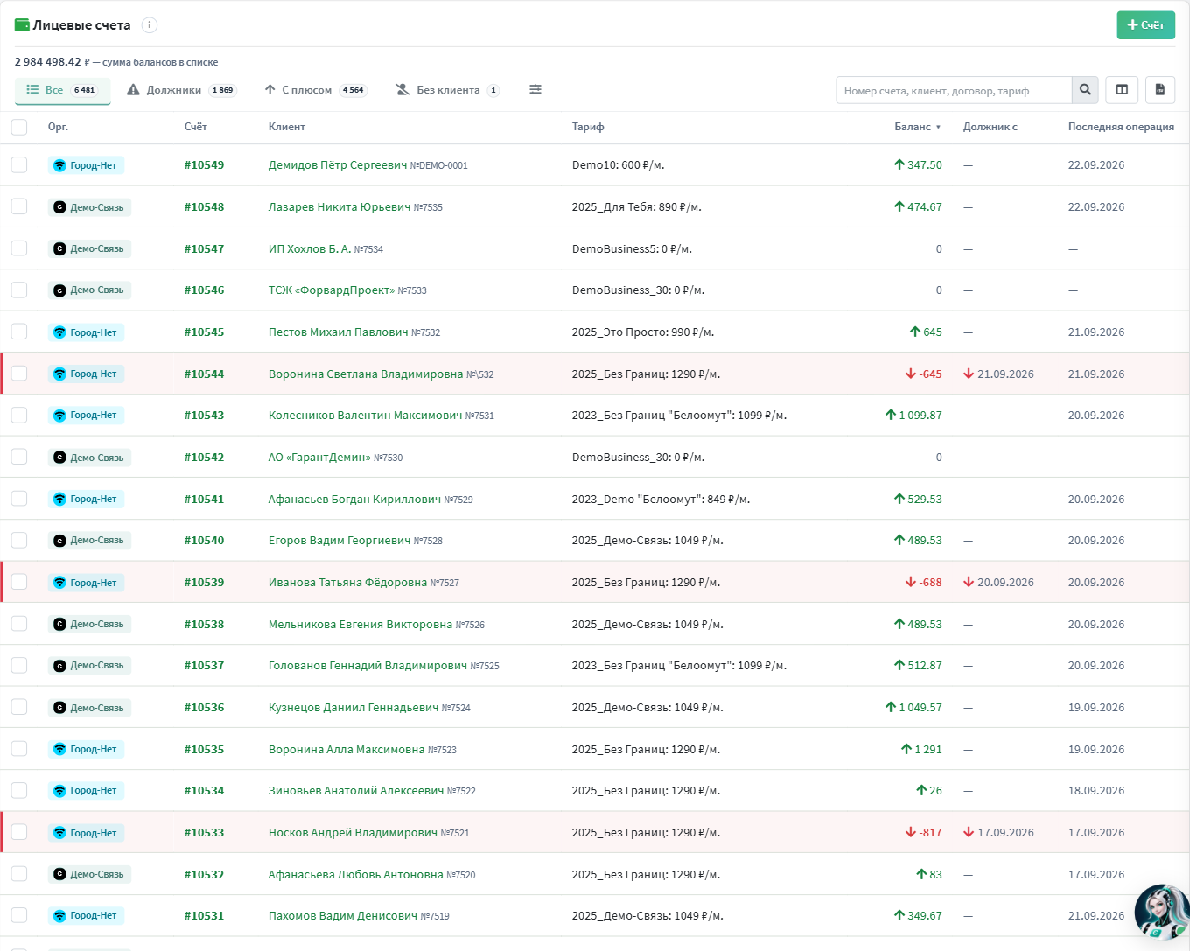Check the checkbox for account #10539
This screenshot has height=951, width=1190.
click(19, 582)
